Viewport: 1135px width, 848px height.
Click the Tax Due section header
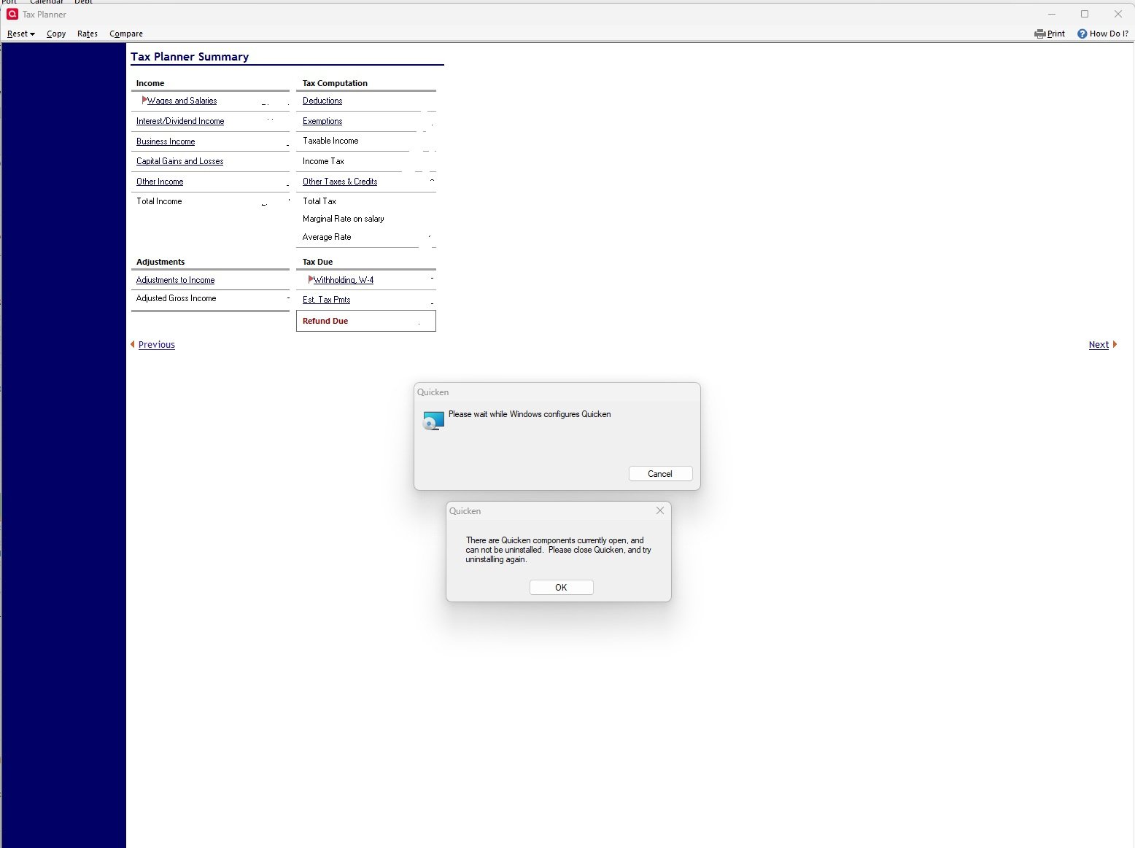(317, 262)
